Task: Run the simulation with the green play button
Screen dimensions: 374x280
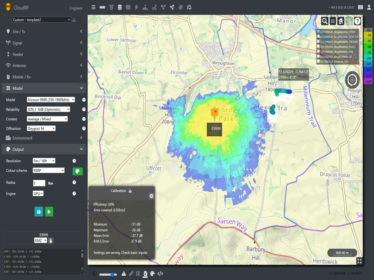Action: [49, 211]
